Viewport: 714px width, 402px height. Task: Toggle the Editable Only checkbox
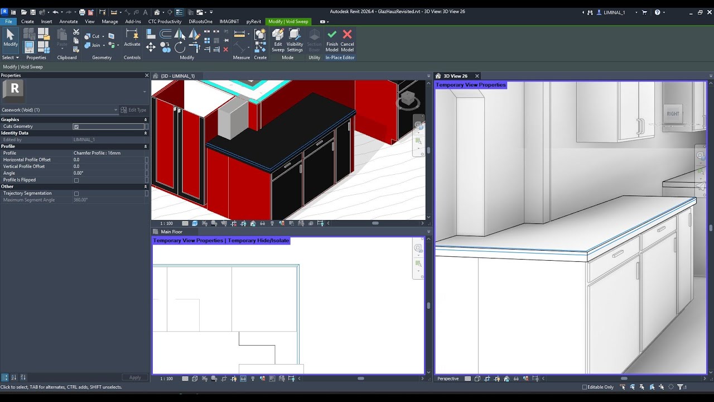[585, 387]
